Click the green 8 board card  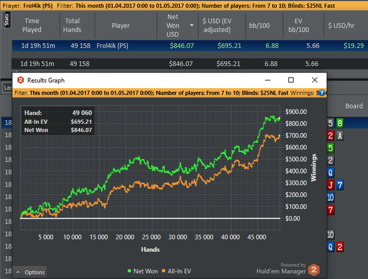coord(340,123)
